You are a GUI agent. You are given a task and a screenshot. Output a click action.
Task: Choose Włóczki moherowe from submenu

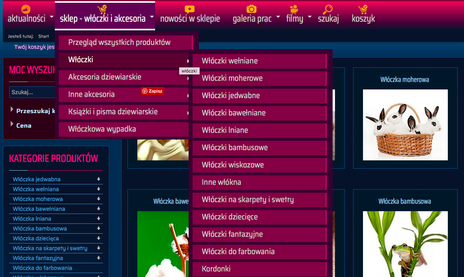click(x=260, y=78)
